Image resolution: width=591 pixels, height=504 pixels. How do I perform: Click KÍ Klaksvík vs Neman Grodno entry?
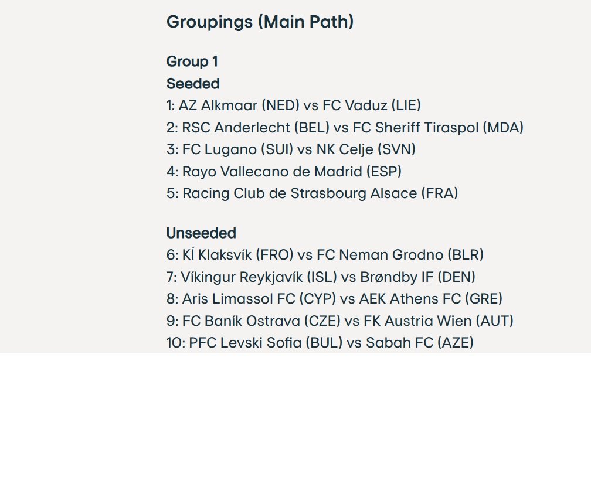point(325,255)
